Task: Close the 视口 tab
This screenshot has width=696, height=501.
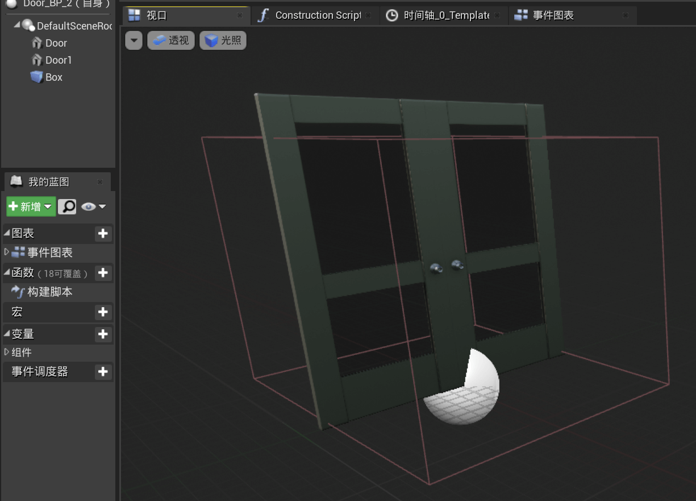Action: coord(240,16)
